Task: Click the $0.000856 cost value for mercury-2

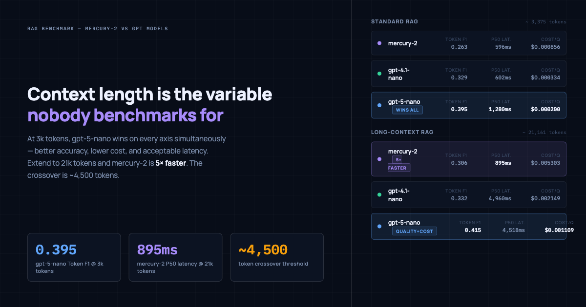Action: pos(545,47)
